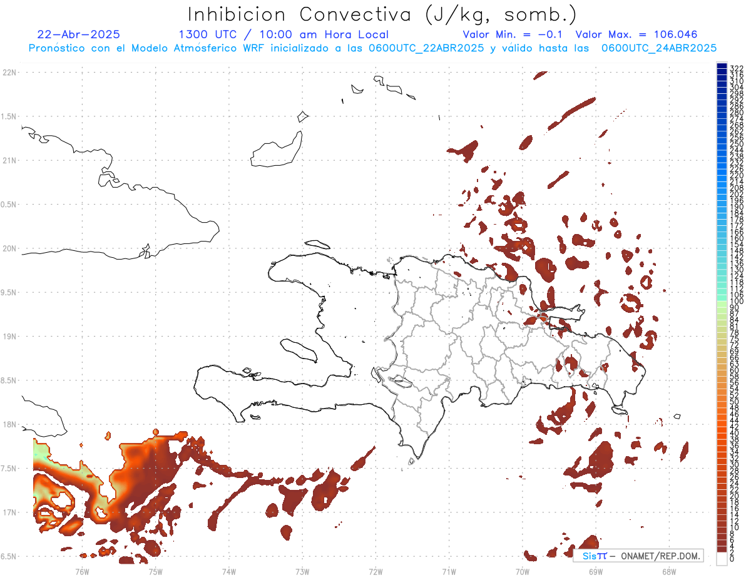
Task: Click the '73W' longitude label
Action: pos(302,571)
